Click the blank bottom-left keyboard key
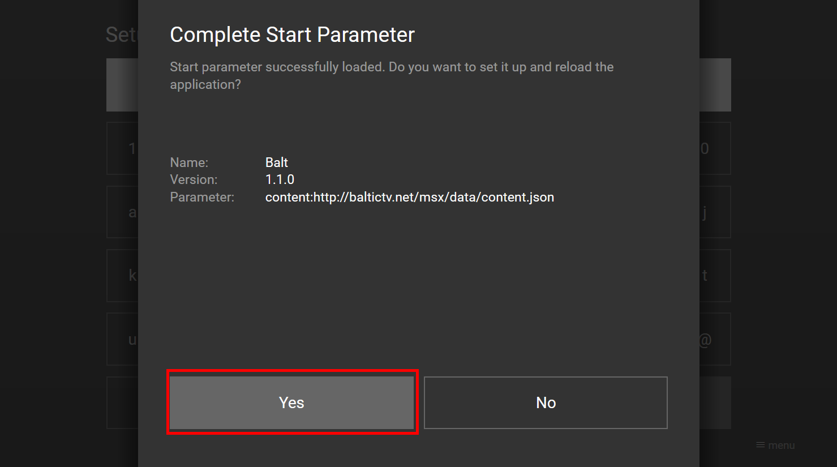The image size is (837, 467). [123, 402]
